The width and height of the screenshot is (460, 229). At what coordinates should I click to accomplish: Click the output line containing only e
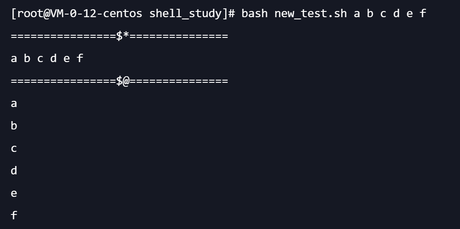(x=14, y=193)
